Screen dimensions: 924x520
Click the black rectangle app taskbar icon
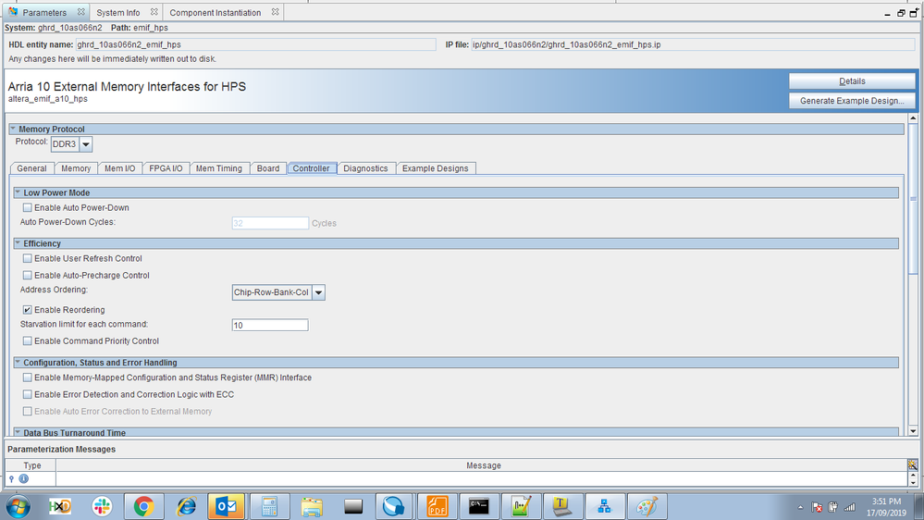point(353,506)
